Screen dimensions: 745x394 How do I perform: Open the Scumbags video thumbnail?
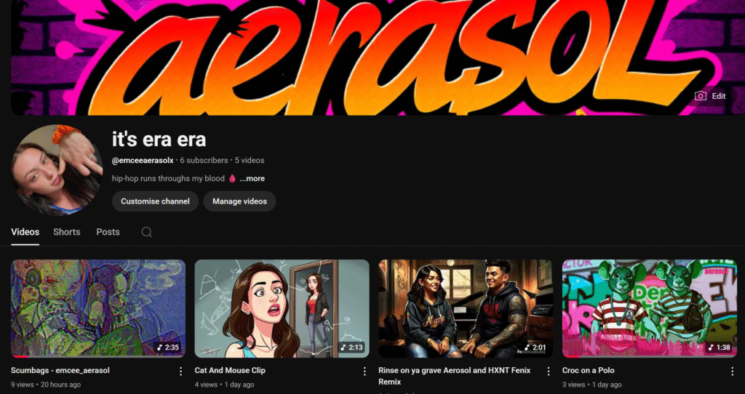pyautogui.click(x=98, y=308)
